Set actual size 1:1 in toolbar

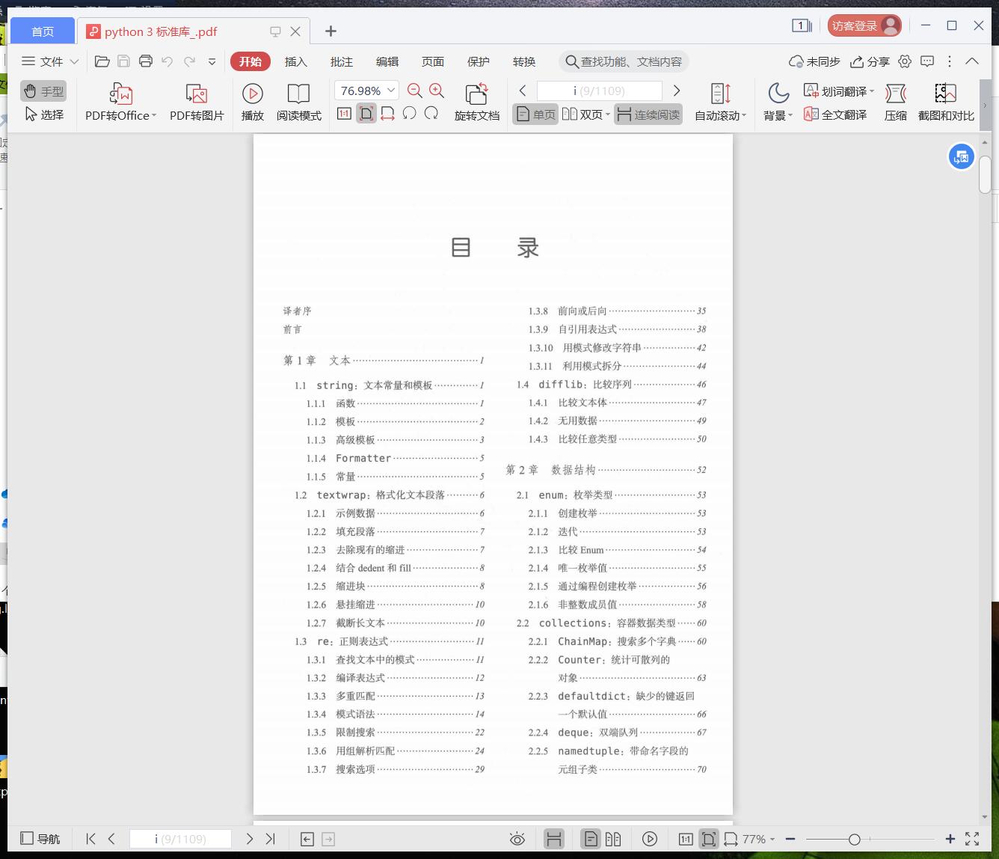(344, 114)
